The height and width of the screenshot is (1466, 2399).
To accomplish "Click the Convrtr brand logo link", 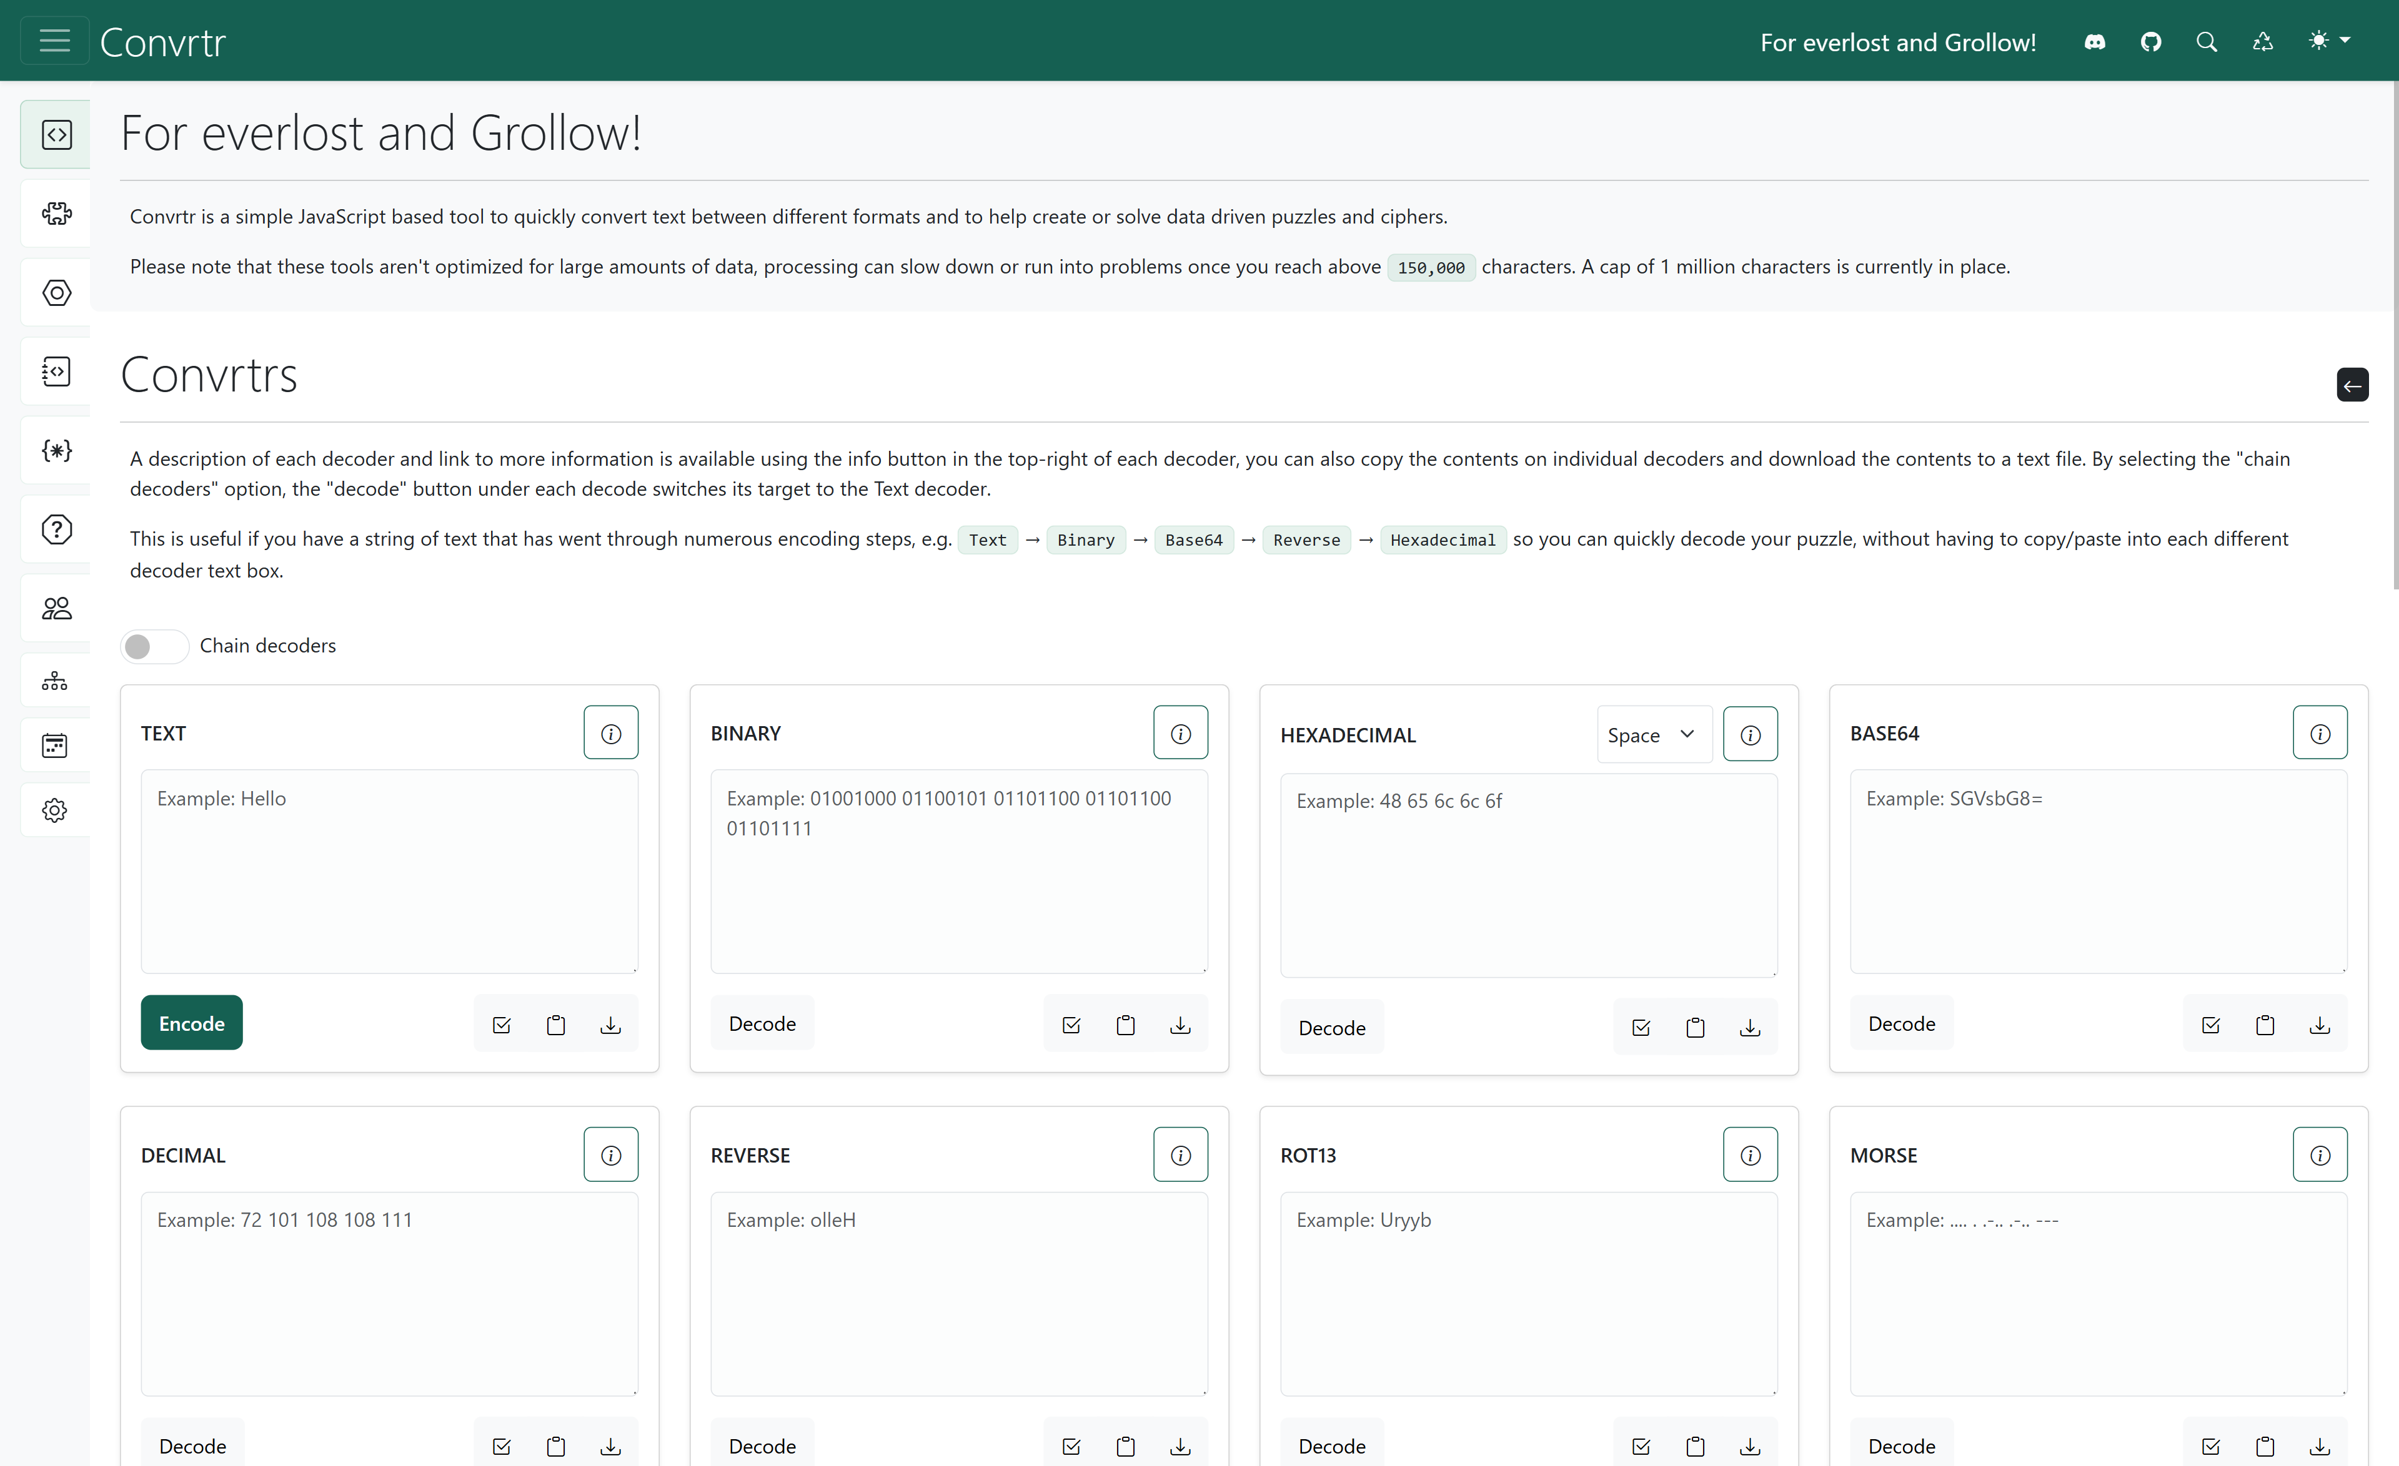I will point(162,42).
